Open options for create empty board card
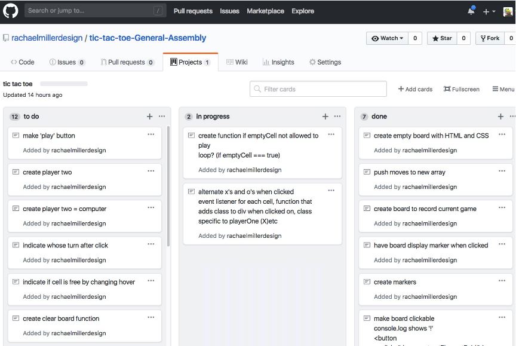The width and height of the screenshot is (516, 346). (x=502, y=134)
